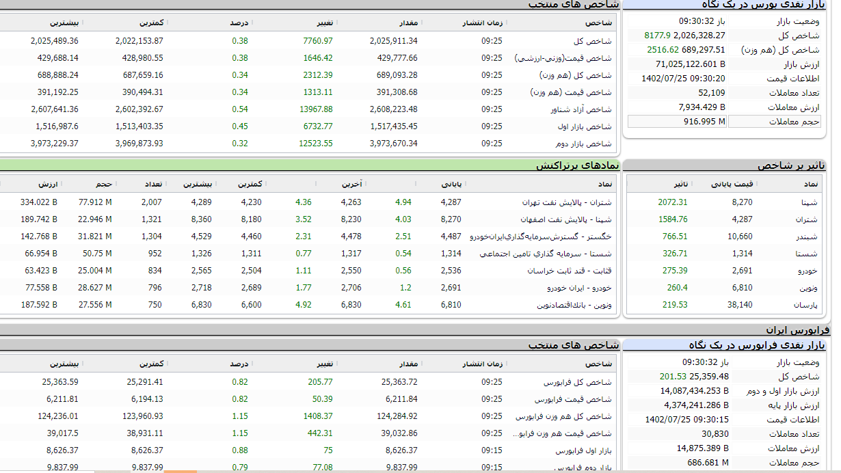841x473 pixels.
Task: Sort top-traded symbols by حجم column
Action: pos(103,184)
